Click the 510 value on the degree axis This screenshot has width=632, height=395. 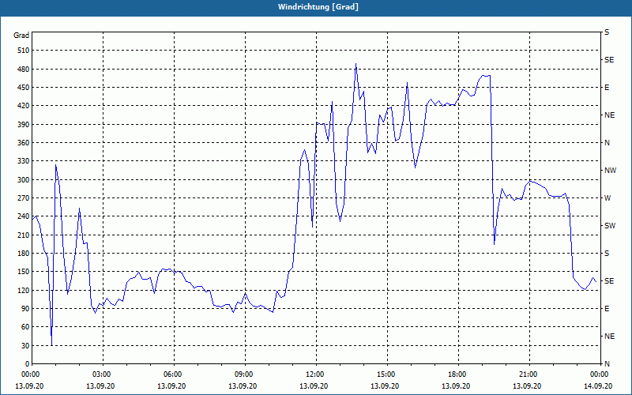24,51
